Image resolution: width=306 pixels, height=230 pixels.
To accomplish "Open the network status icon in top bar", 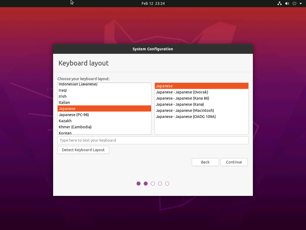I will (x=279, y=3).
